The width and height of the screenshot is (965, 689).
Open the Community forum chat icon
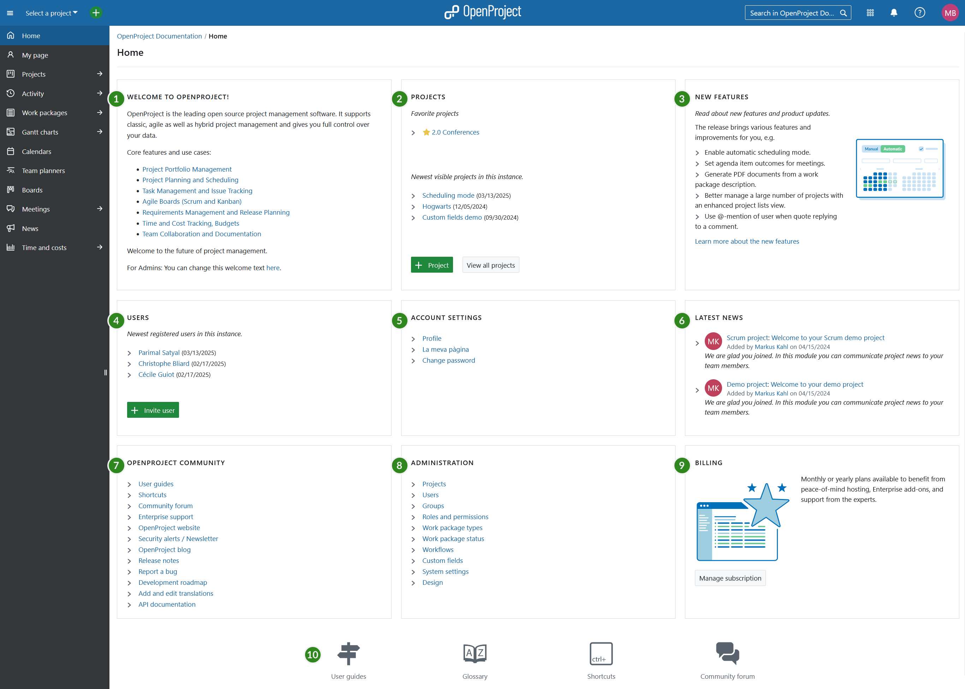point(727,653)
